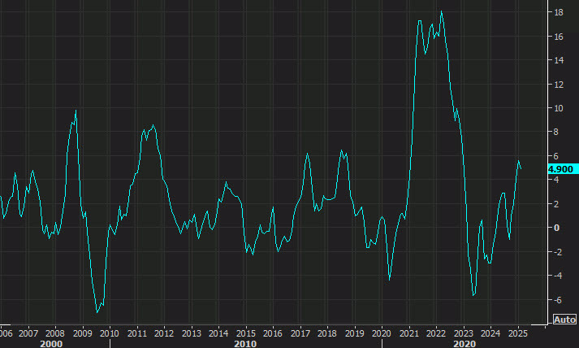579x348 pixels.
Task: Click the last data point of the line
Action: coord(521,169)
